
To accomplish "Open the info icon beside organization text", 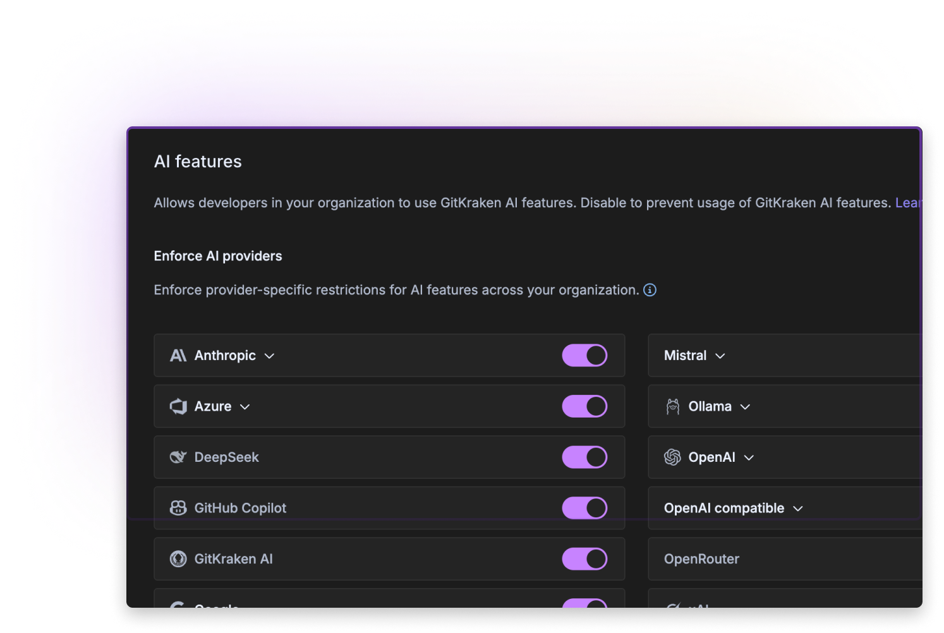I will coord(650,290).
